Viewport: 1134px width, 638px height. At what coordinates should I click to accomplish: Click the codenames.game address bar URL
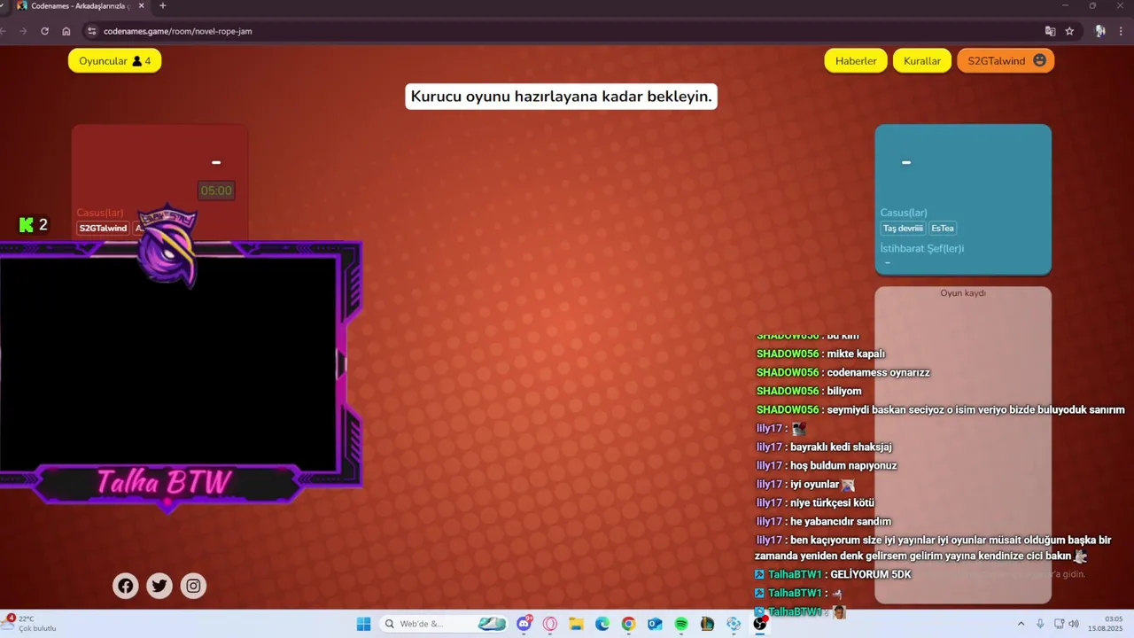tap(178, 31)
